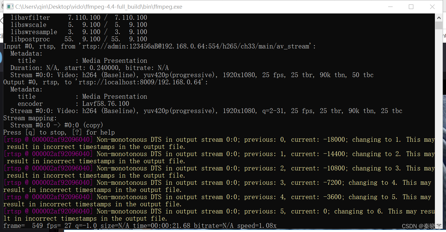Click the vertical scrollbar thumb
The image size is (446, 232).
(439, 25)
